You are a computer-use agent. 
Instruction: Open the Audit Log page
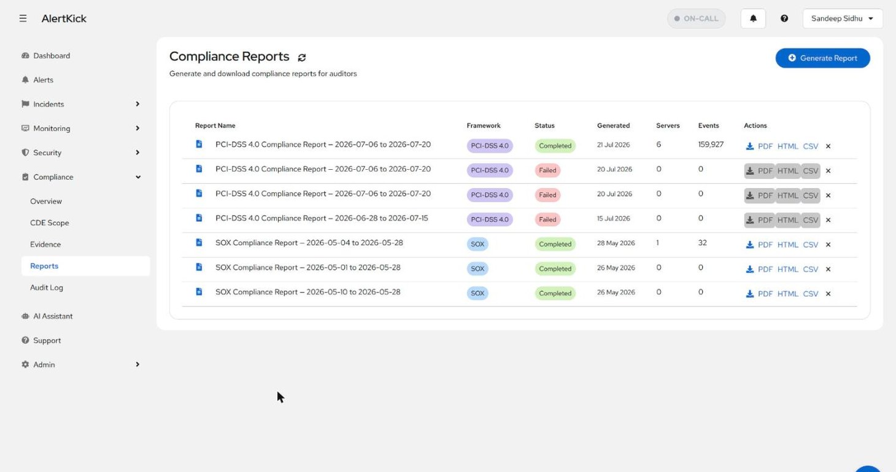(47, 287)
